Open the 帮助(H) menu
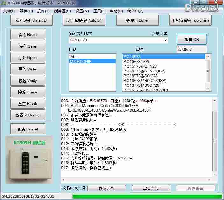This screenshot has height=200, width=224. (x=116, y=11)
